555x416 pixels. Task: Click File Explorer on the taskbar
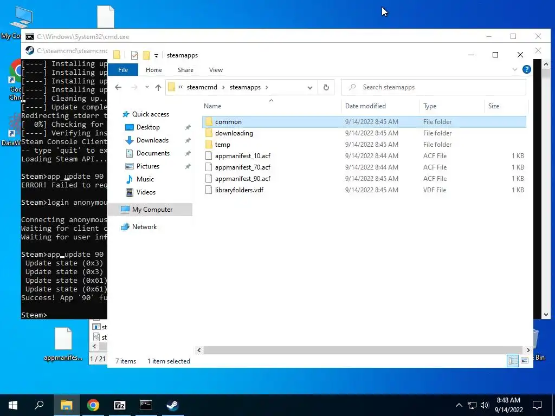pos(66,405)
